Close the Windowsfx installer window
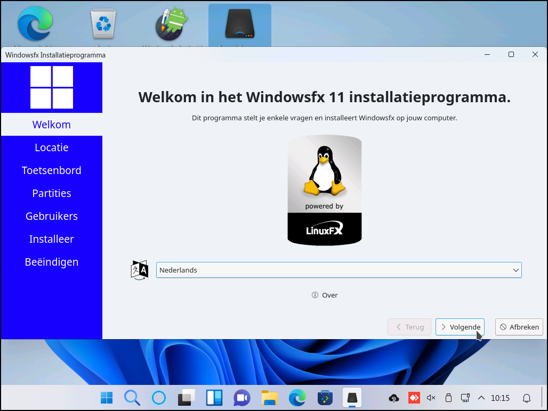548x411 pixels. point(535,54)
